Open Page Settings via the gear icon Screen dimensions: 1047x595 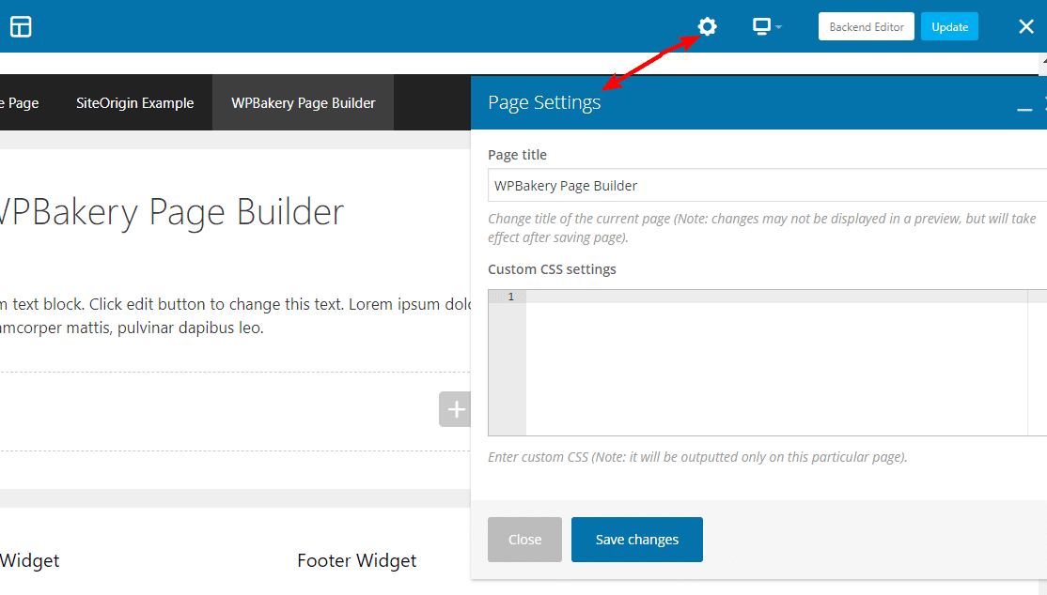pos(707,26)
